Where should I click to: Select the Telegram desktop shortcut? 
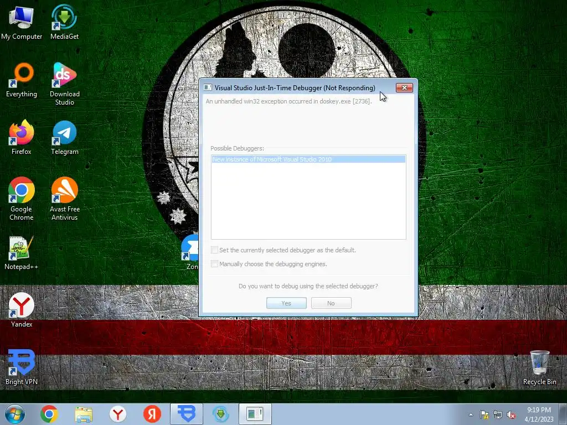64,137
